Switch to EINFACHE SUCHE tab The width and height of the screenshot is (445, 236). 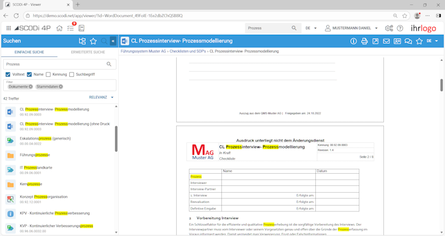click(29, 52)
